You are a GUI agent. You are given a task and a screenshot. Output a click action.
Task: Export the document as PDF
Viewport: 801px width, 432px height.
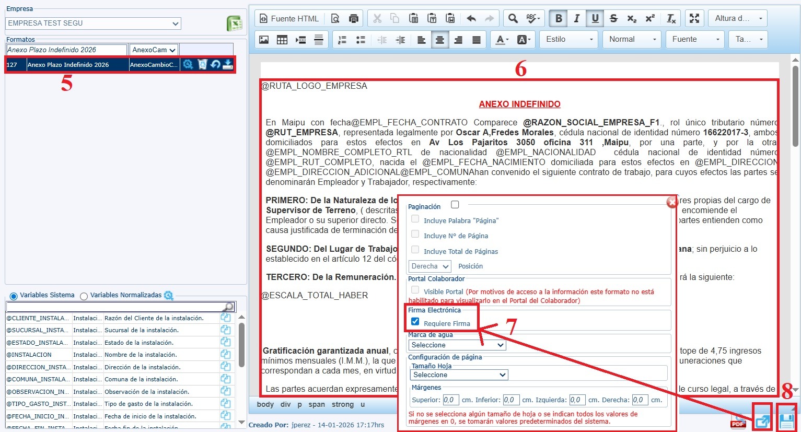[x=738, y=422]
